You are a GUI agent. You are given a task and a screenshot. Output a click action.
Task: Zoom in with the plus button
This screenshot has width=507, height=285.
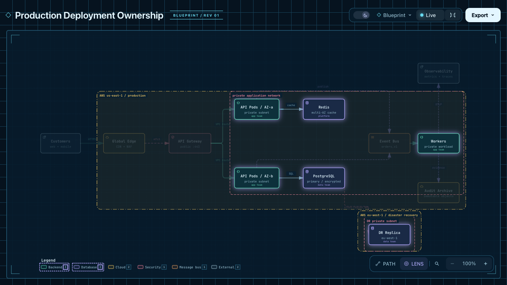click(486, 264)
